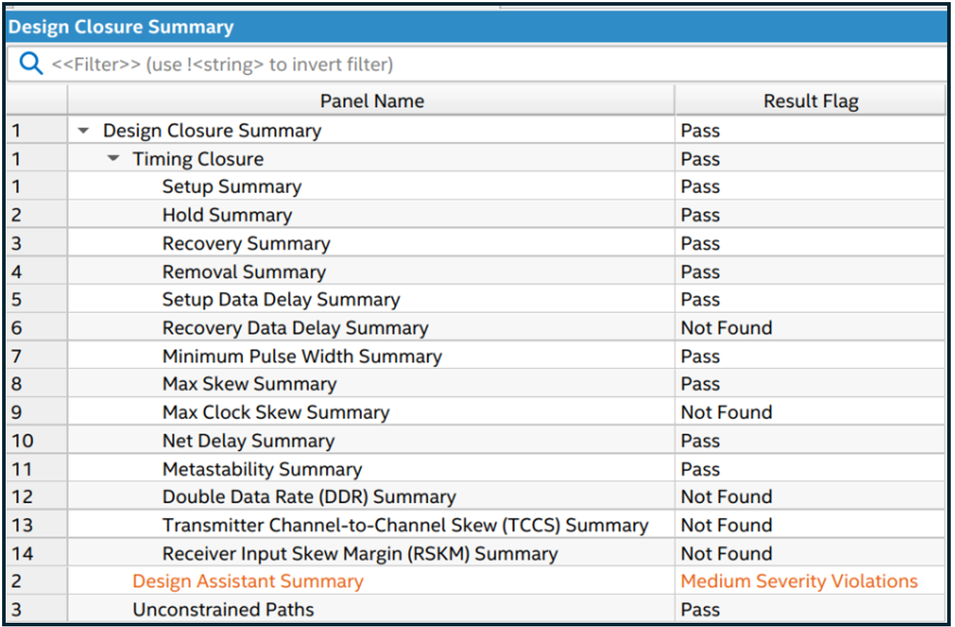Click the magnifying glass search icon
Screen dimensions: 955x627
[30, 64]
